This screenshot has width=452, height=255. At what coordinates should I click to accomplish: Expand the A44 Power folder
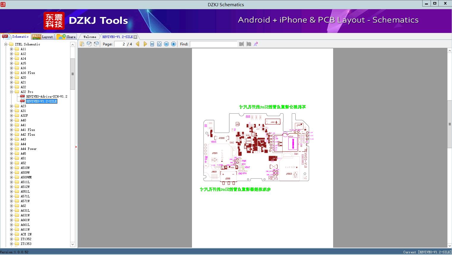tap(12, 149)
